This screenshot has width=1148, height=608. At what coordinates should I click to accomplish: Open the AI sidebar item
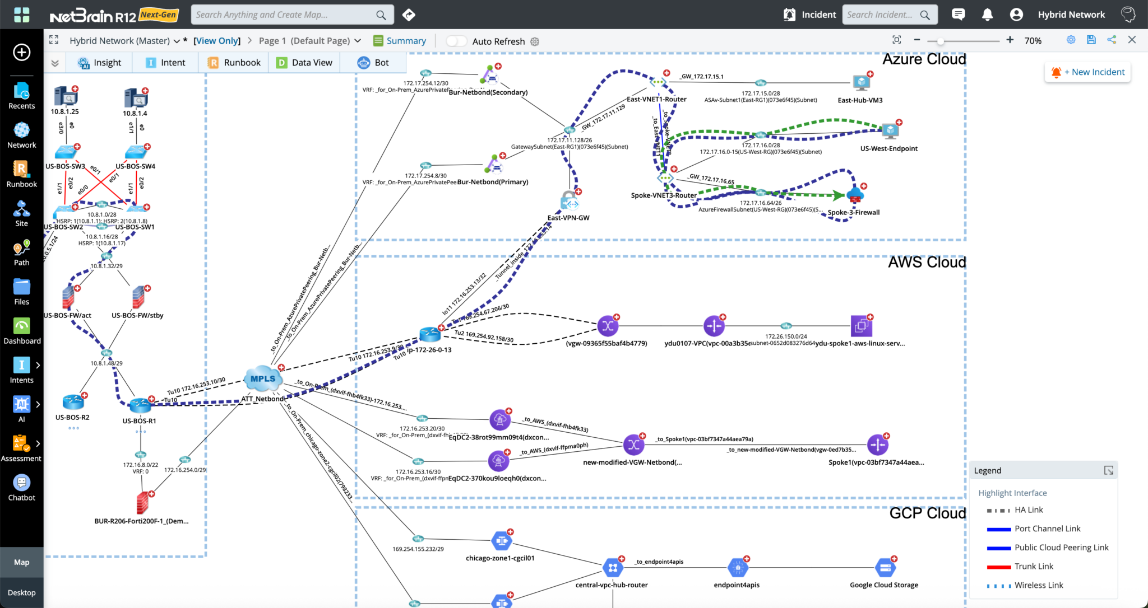(x=21, y=409)
